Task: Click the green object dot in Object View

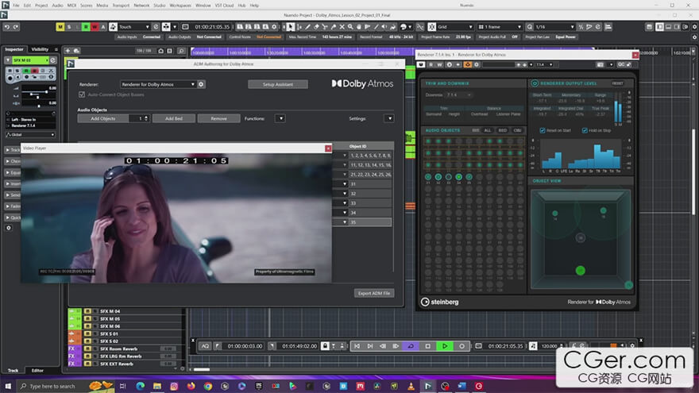Action: (580, 270)
